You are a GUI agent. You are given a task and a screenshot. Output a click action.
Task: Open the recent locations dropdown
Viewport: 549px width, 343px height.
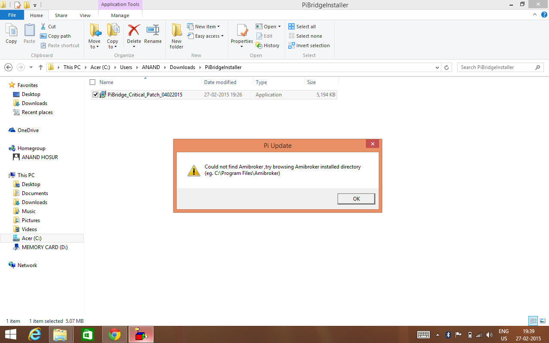(x=31, y=67)
